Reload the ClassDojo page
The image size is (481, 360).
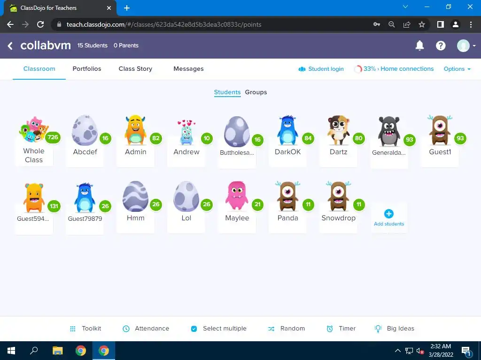click(x=40, y=24)
